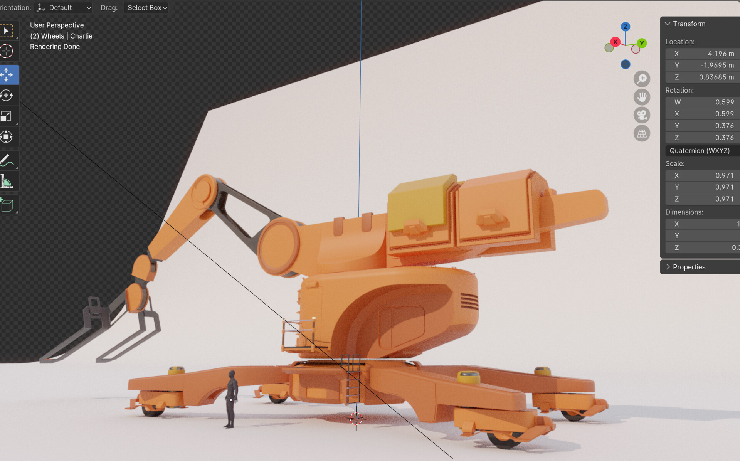The width and height of the screenshot is (740, 461).
Task: Select the Cursor tool
Action: point(7,51)
